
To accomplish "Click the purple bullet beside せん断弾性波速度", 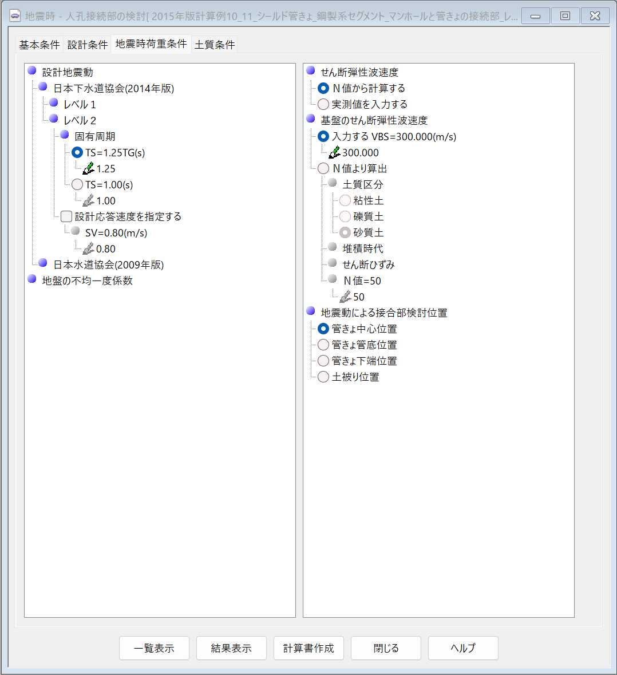I will tap(311, 72).
